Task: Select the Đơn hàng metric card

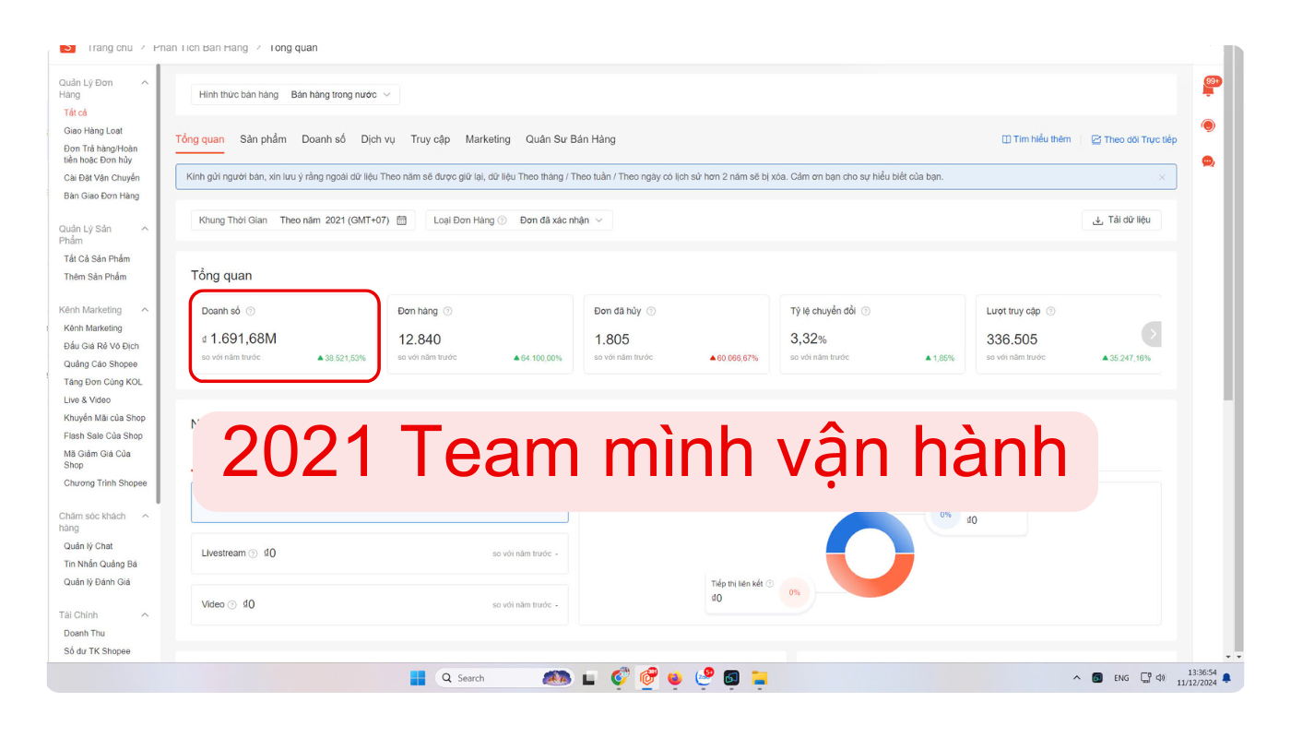Action: (x=480, y=335)
